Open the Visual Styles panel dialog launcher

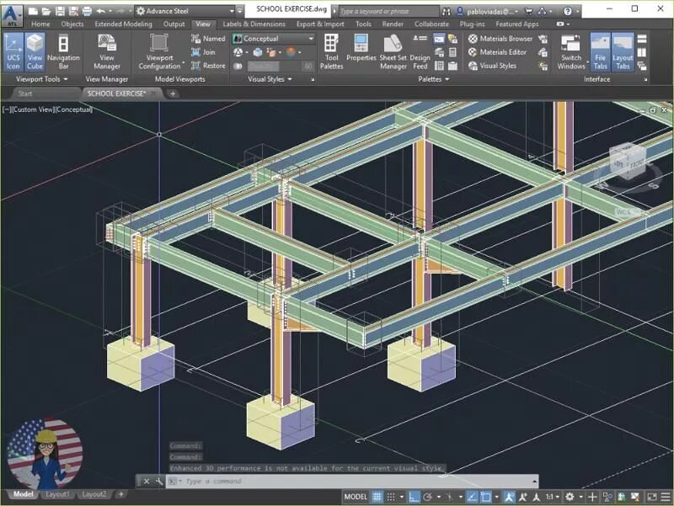click(313, 79)
